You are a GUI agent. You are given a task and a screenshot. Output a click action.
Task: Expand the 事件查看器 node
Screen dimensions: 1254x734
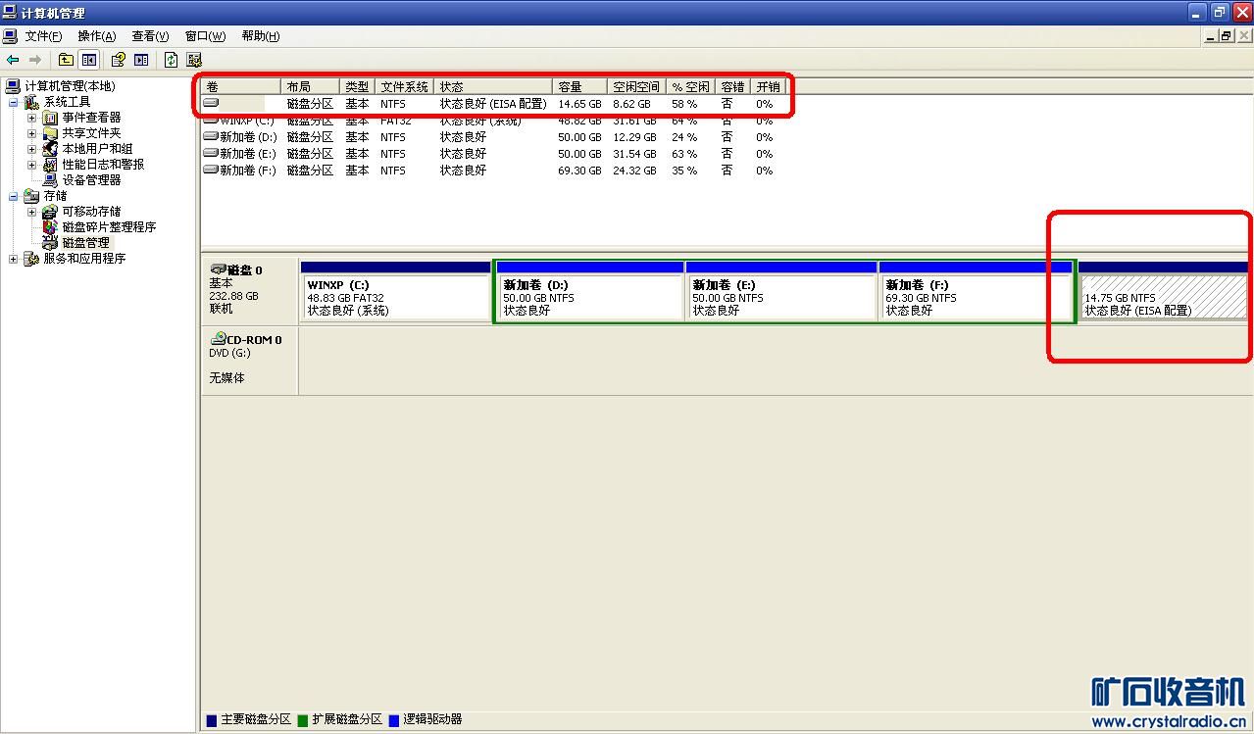[x=31, y=118]
